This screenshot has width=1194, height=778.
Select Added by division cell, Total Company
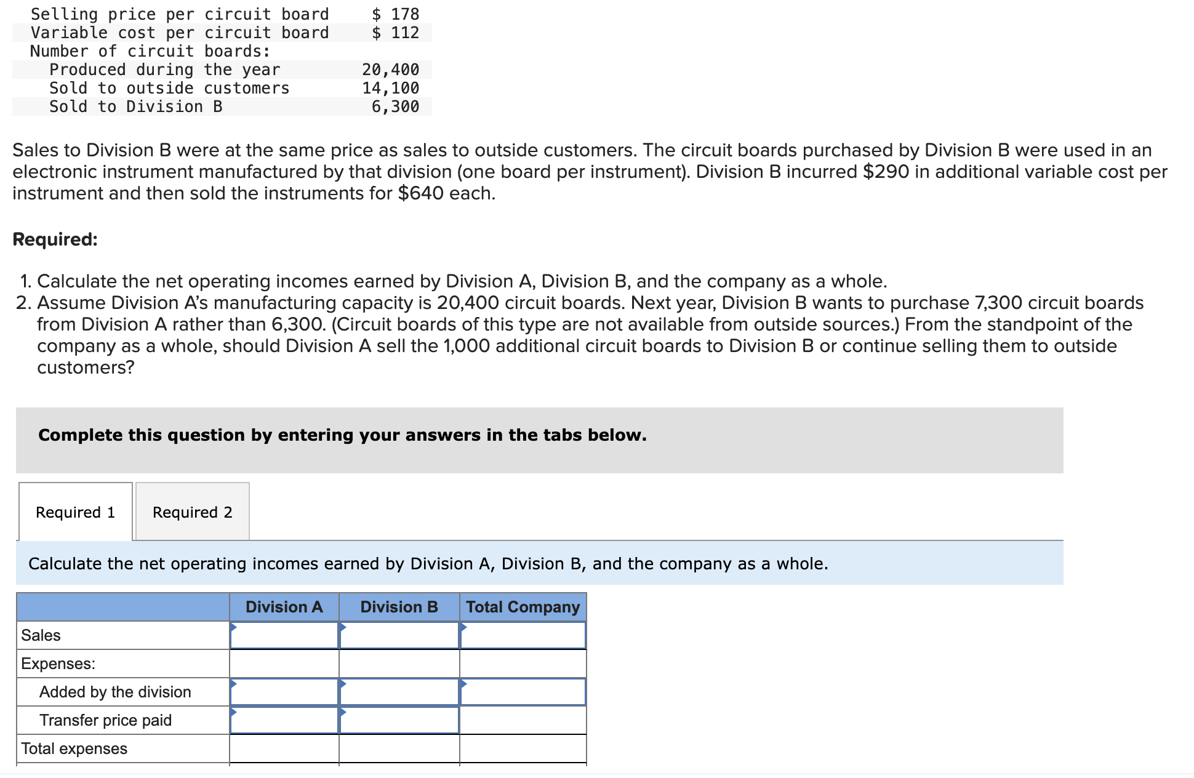point(523,692)
